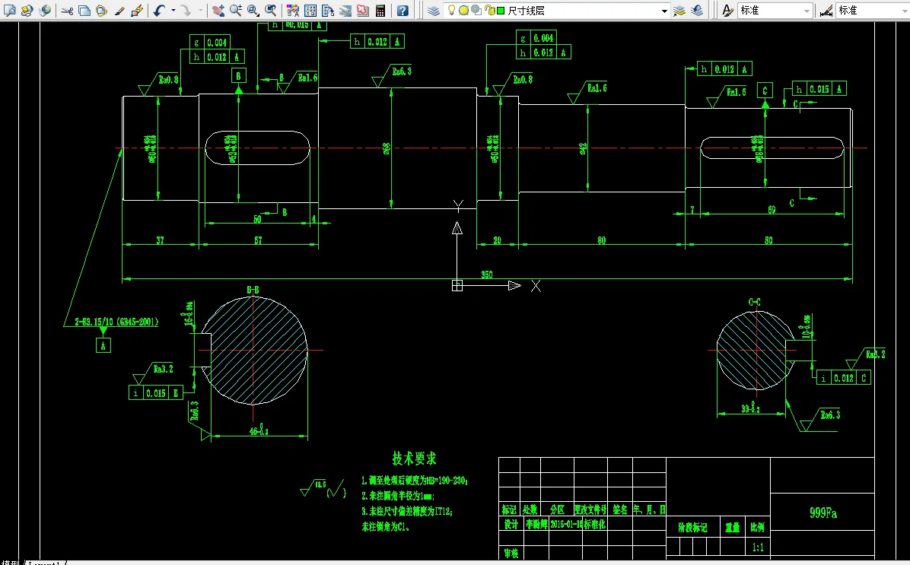Open the Text Style manager icon
Screen dimensions: 910x565
coord(727,11)
